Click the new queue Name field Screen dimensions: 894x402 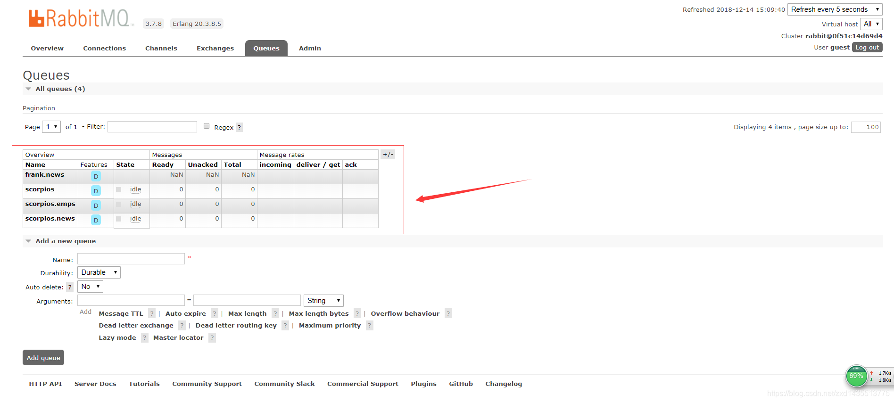[x=131, y=259]
